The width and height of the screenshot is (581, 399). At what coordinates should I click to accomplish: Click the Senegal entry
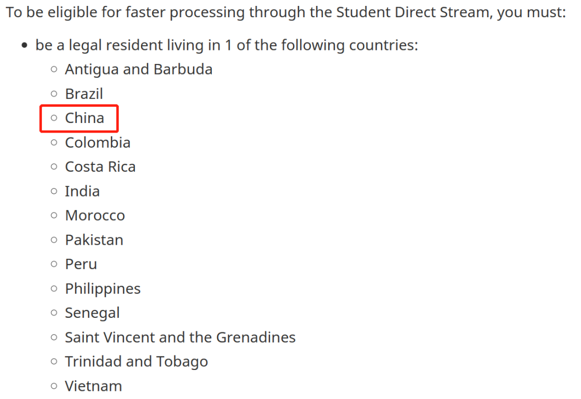93,313
